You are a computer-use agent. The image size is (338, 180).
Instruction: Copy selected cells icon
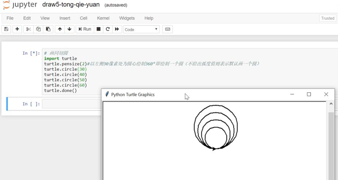click(x=38, y=29)
